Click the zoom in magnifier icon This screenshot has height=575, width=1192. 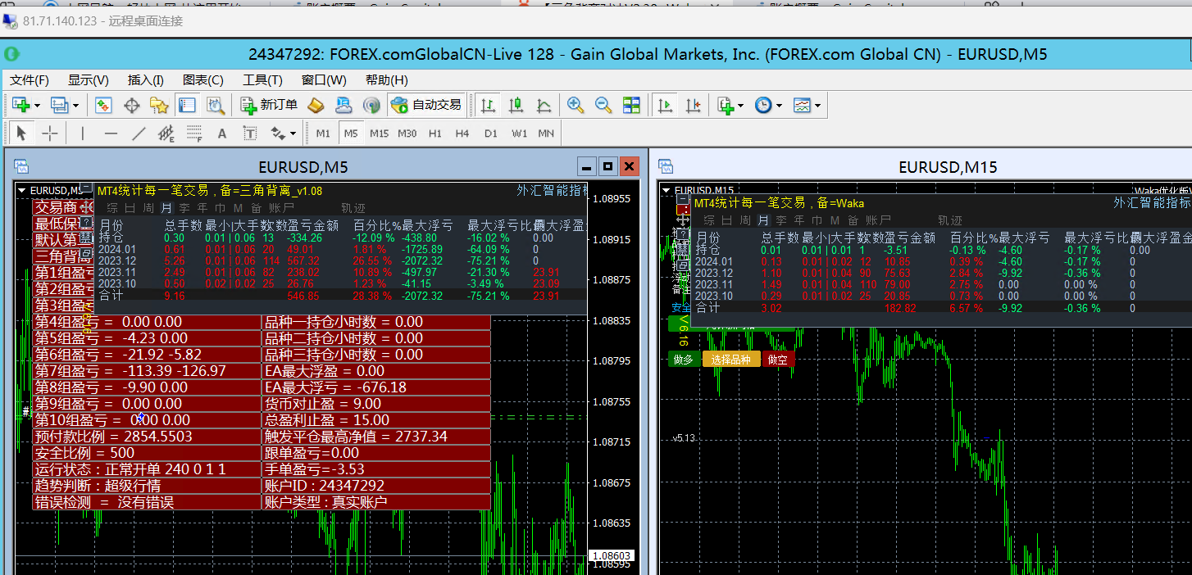point(576,105)
